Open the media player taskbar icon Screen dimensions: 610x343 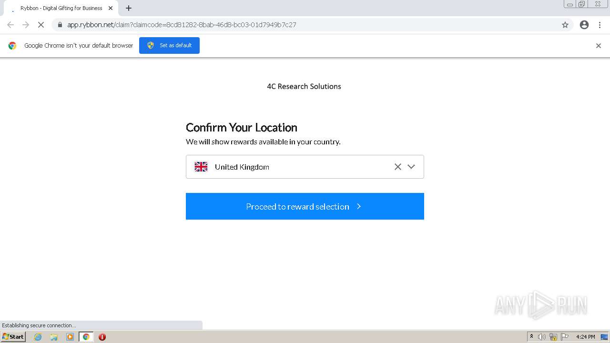coord(70,337)
